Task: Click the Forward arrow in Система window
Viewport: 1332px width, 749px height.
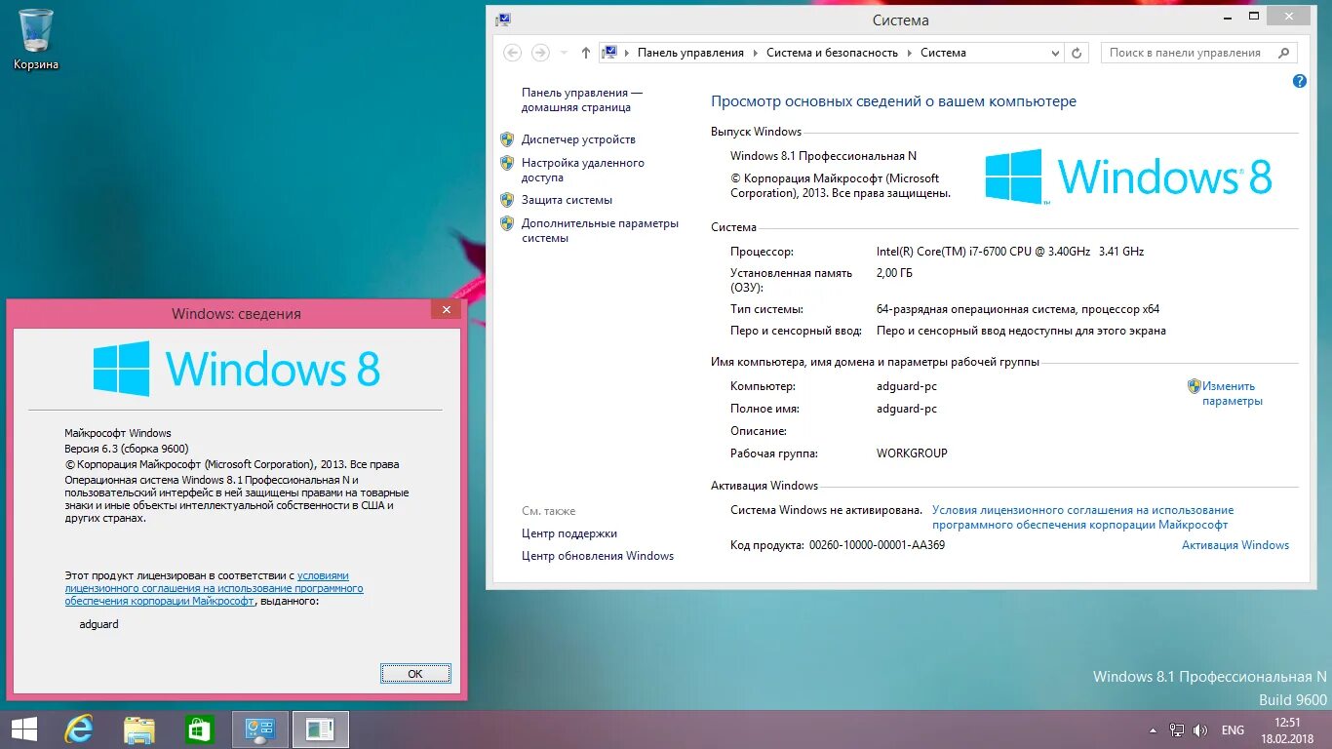Action: click(540, 53)
